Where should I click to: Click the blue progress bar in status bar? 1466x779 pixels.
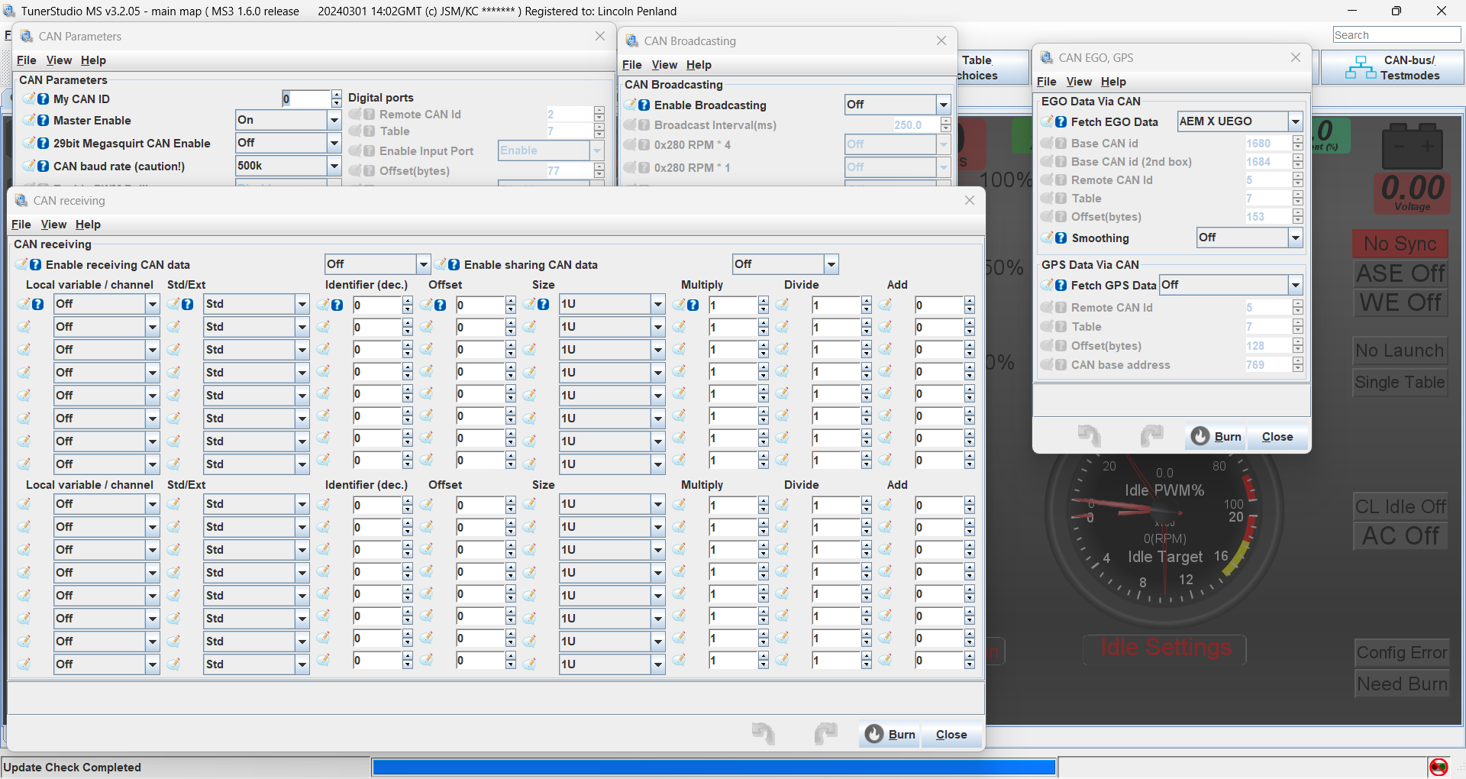pyautogui.click(x=713, y=767)
